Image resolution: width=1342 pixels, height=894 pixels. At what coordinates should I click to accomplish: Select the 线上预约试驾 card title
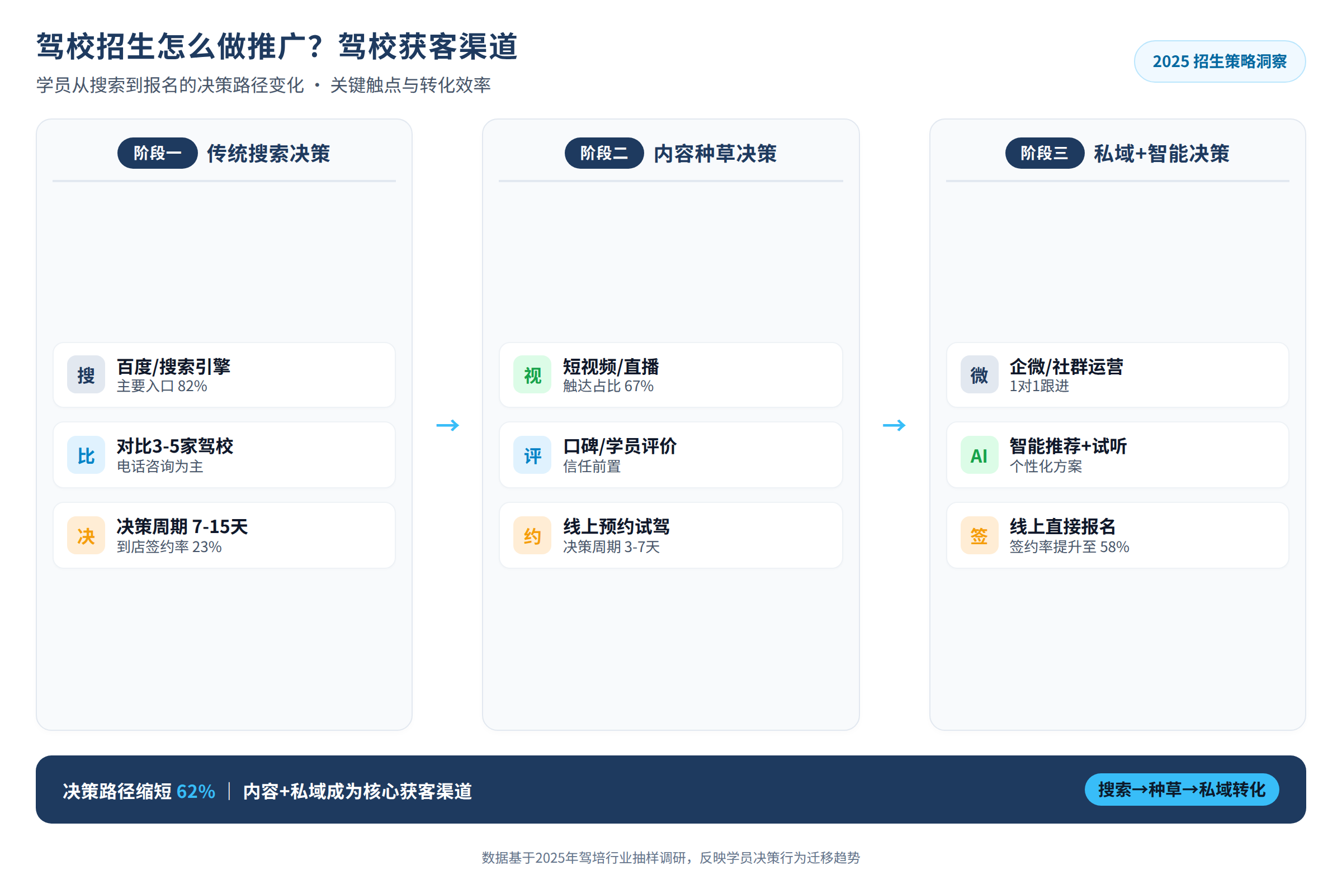coord(617,527)
